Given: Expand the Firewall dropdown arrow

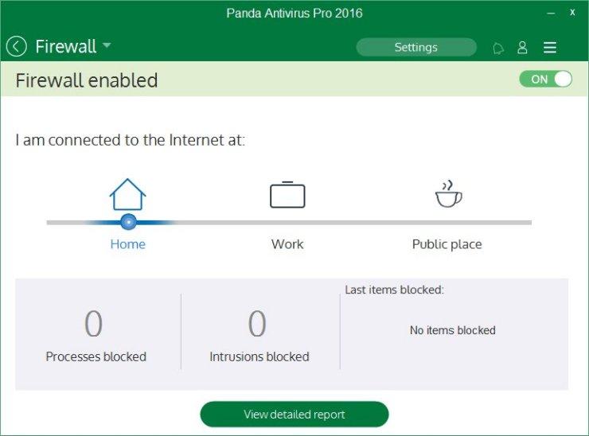Looking at the screenshot, I should click(107, 45).
